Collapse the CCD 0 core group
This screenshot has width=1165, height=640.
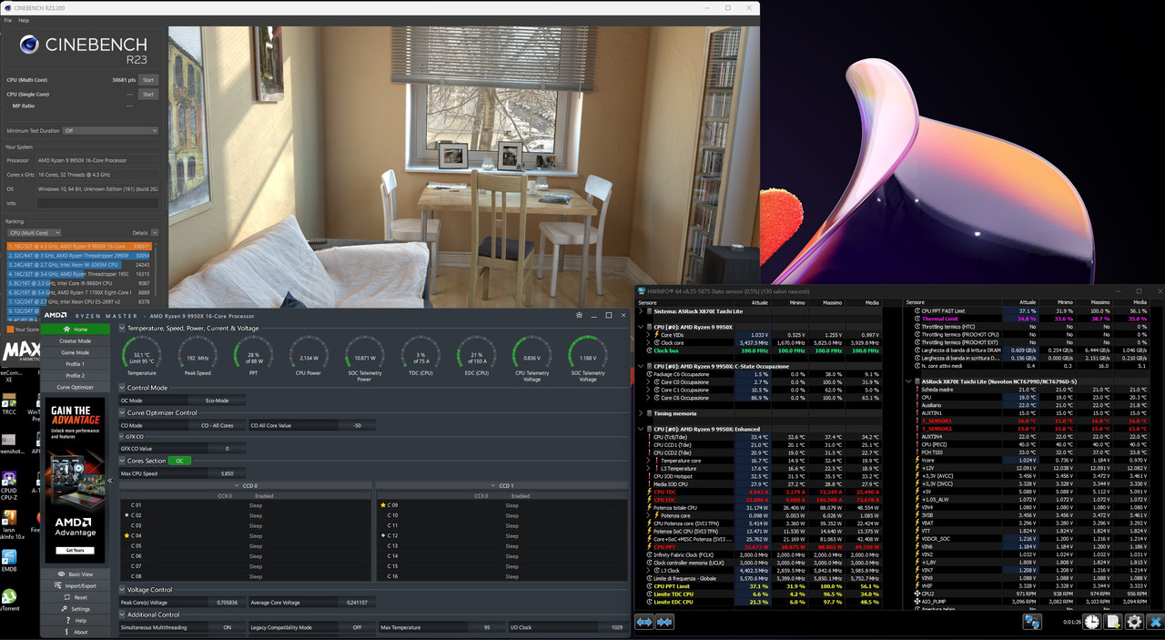(x=236, y=486)
